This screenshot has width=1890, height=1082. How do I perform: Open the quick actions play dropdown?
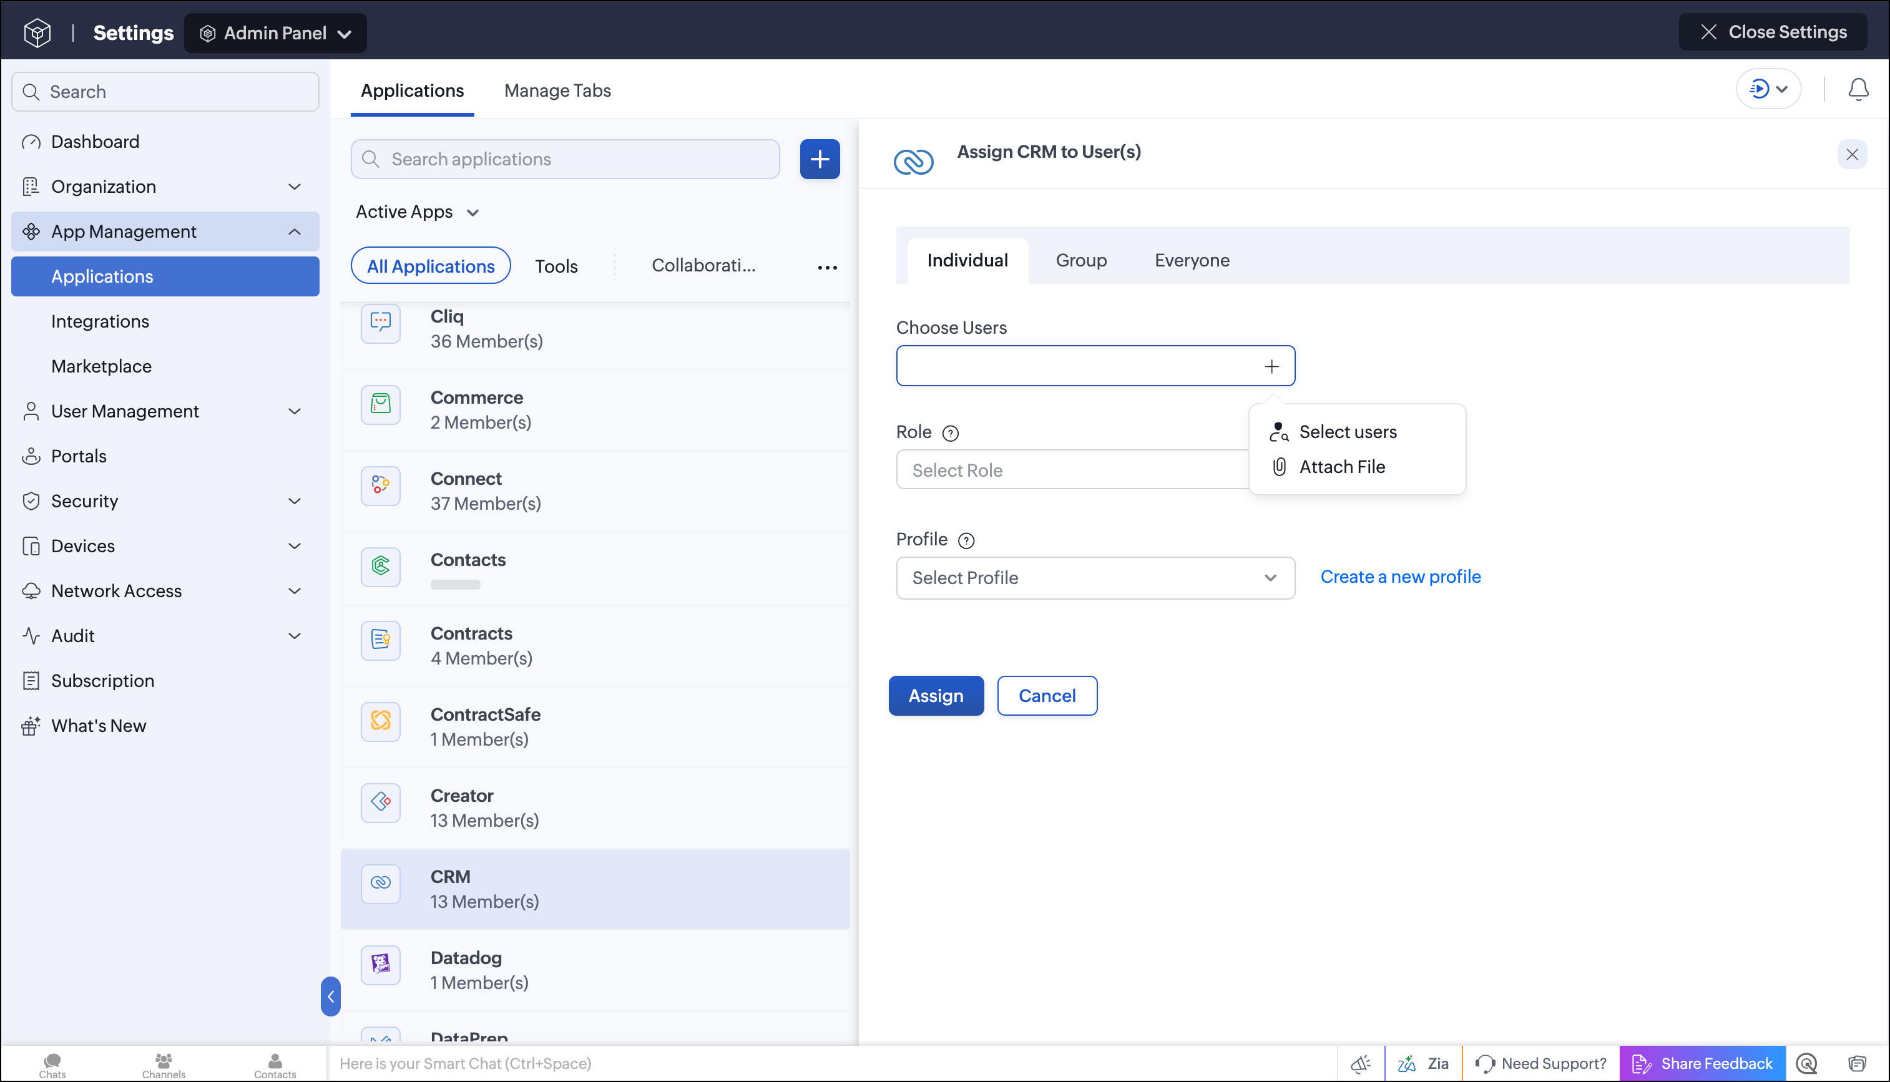[x=1768, y=89]
